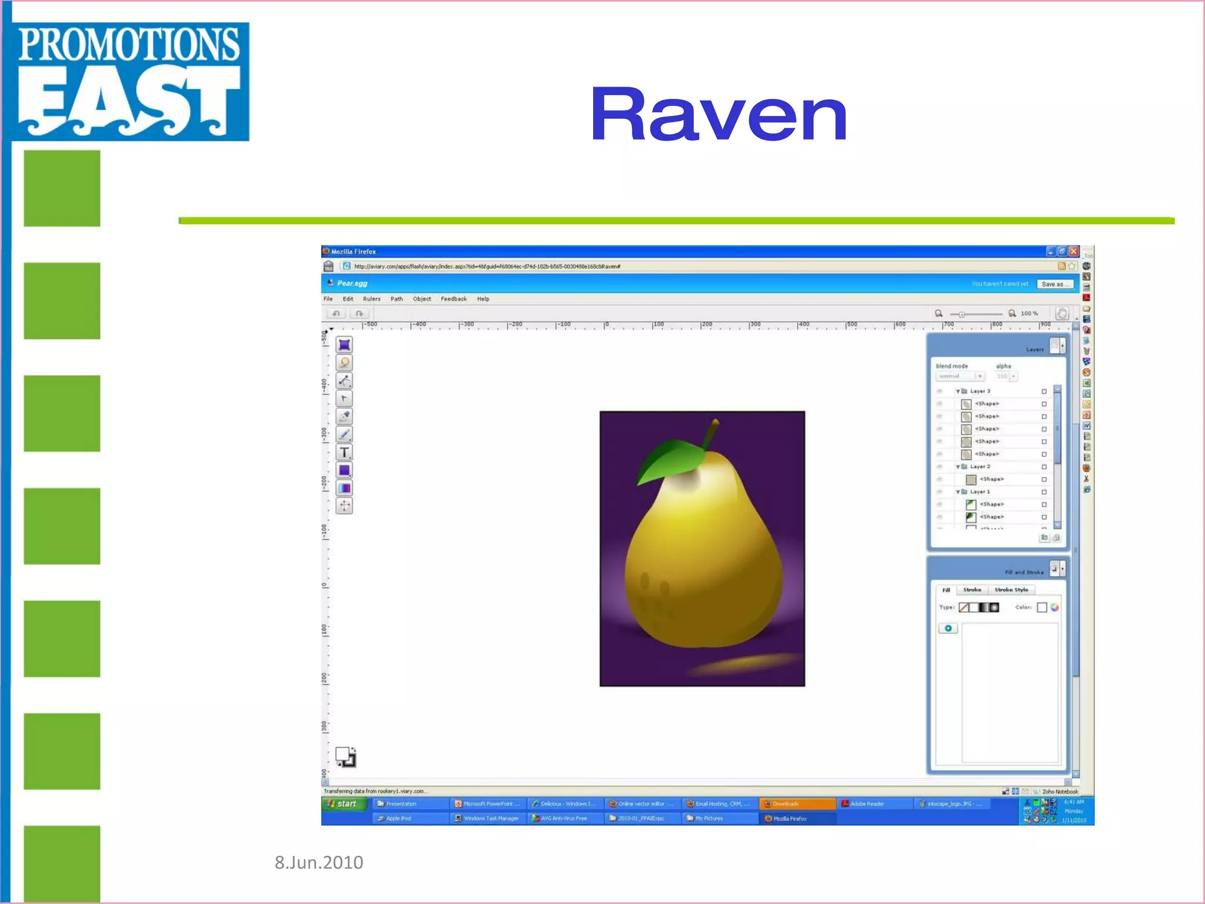1205x904 pixels.
Task: Open the Feedback menu
Action: pyautogui.click(x=454, y=299)
